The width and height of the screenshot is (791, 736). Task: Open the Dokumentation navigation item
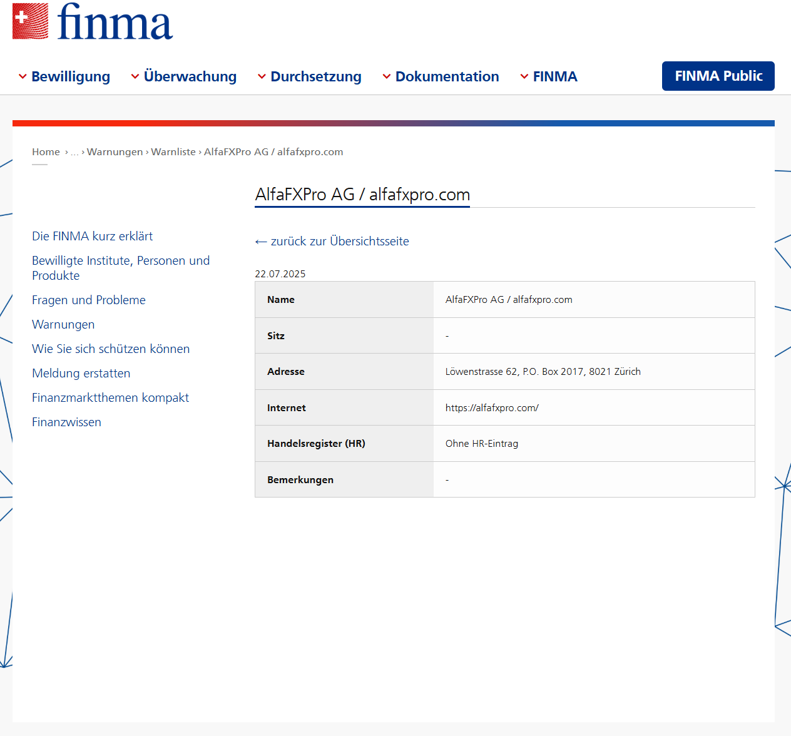pyautogui.click(x=447, y=76)
